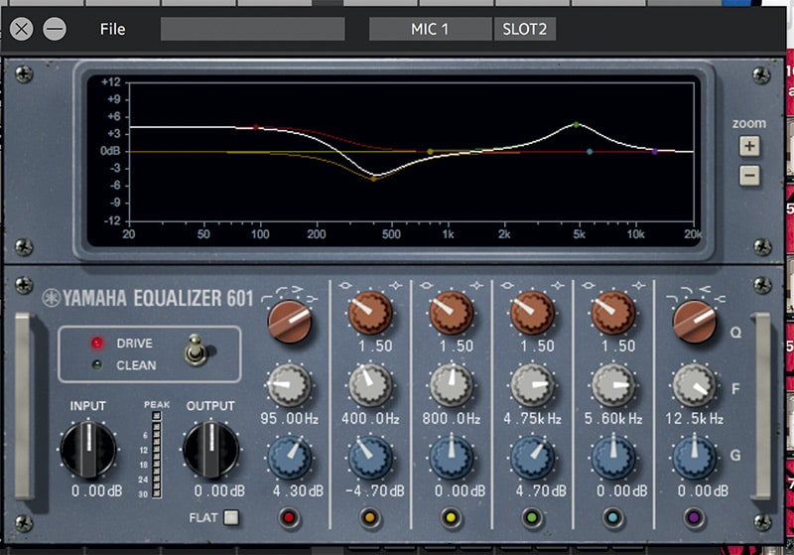Click the purple band point near 12.5k

pyautogui.click(x=655, y=152)
